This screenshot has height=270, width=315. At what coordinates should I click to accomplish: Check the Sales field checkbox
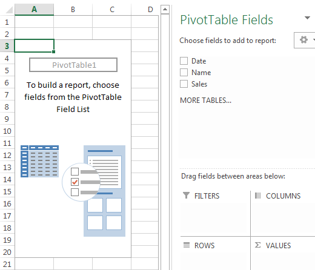184,84
